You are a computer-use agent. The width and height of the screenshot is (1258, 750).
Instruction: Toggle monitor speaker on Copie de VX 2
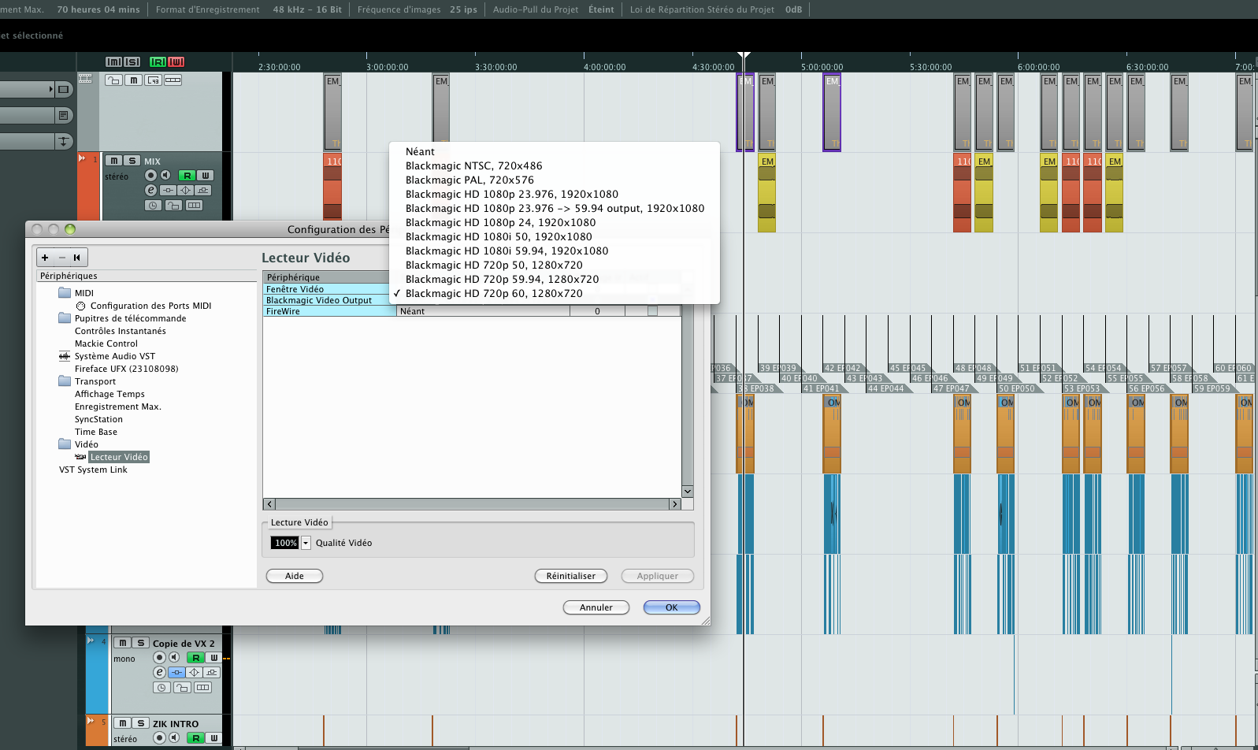click(174, 657)
